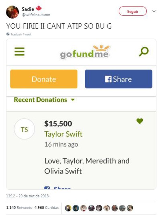
Task: Open Sadie's profile picture
Action: (12, 12)
